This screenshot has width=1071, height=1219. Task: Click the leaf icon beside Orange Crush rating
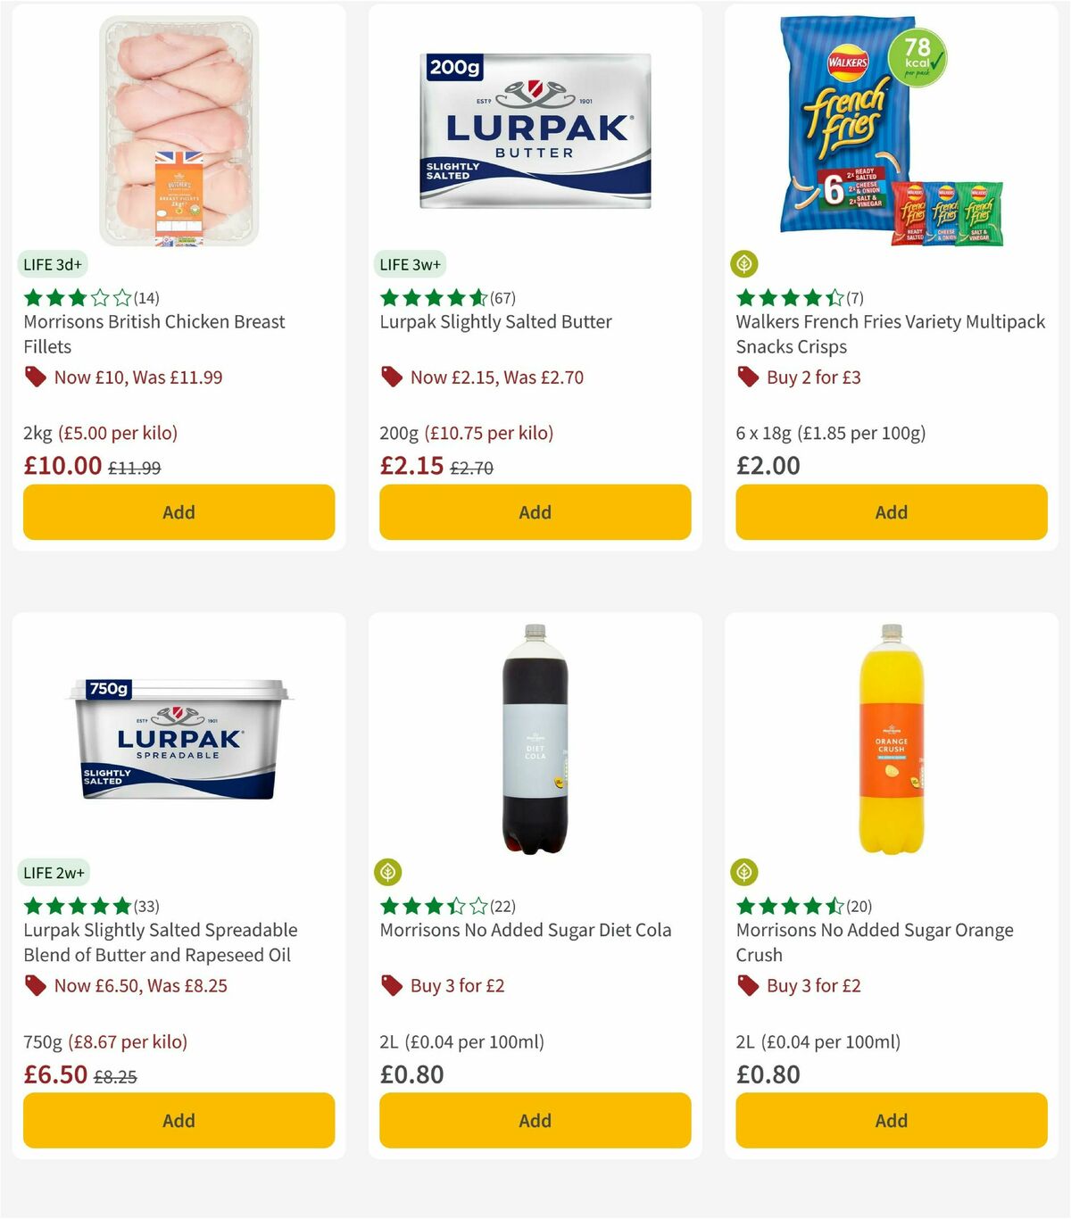click(x=745, y=872)
